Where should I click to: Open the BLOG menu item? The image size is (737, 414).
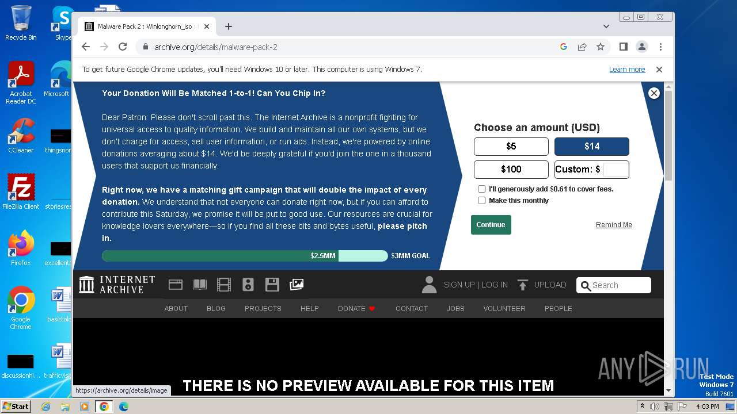(216, 309)
